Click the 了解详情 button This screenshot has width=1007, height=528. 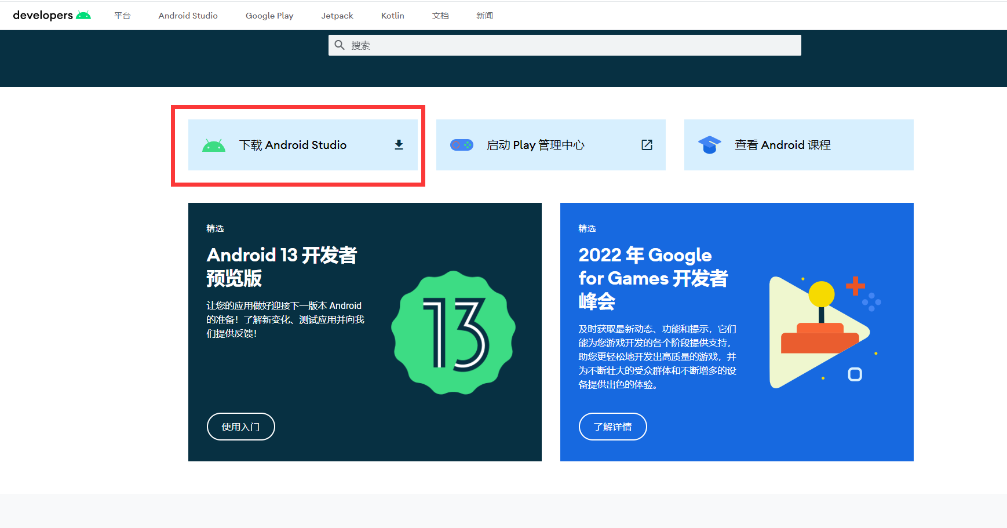pos(613,427)
